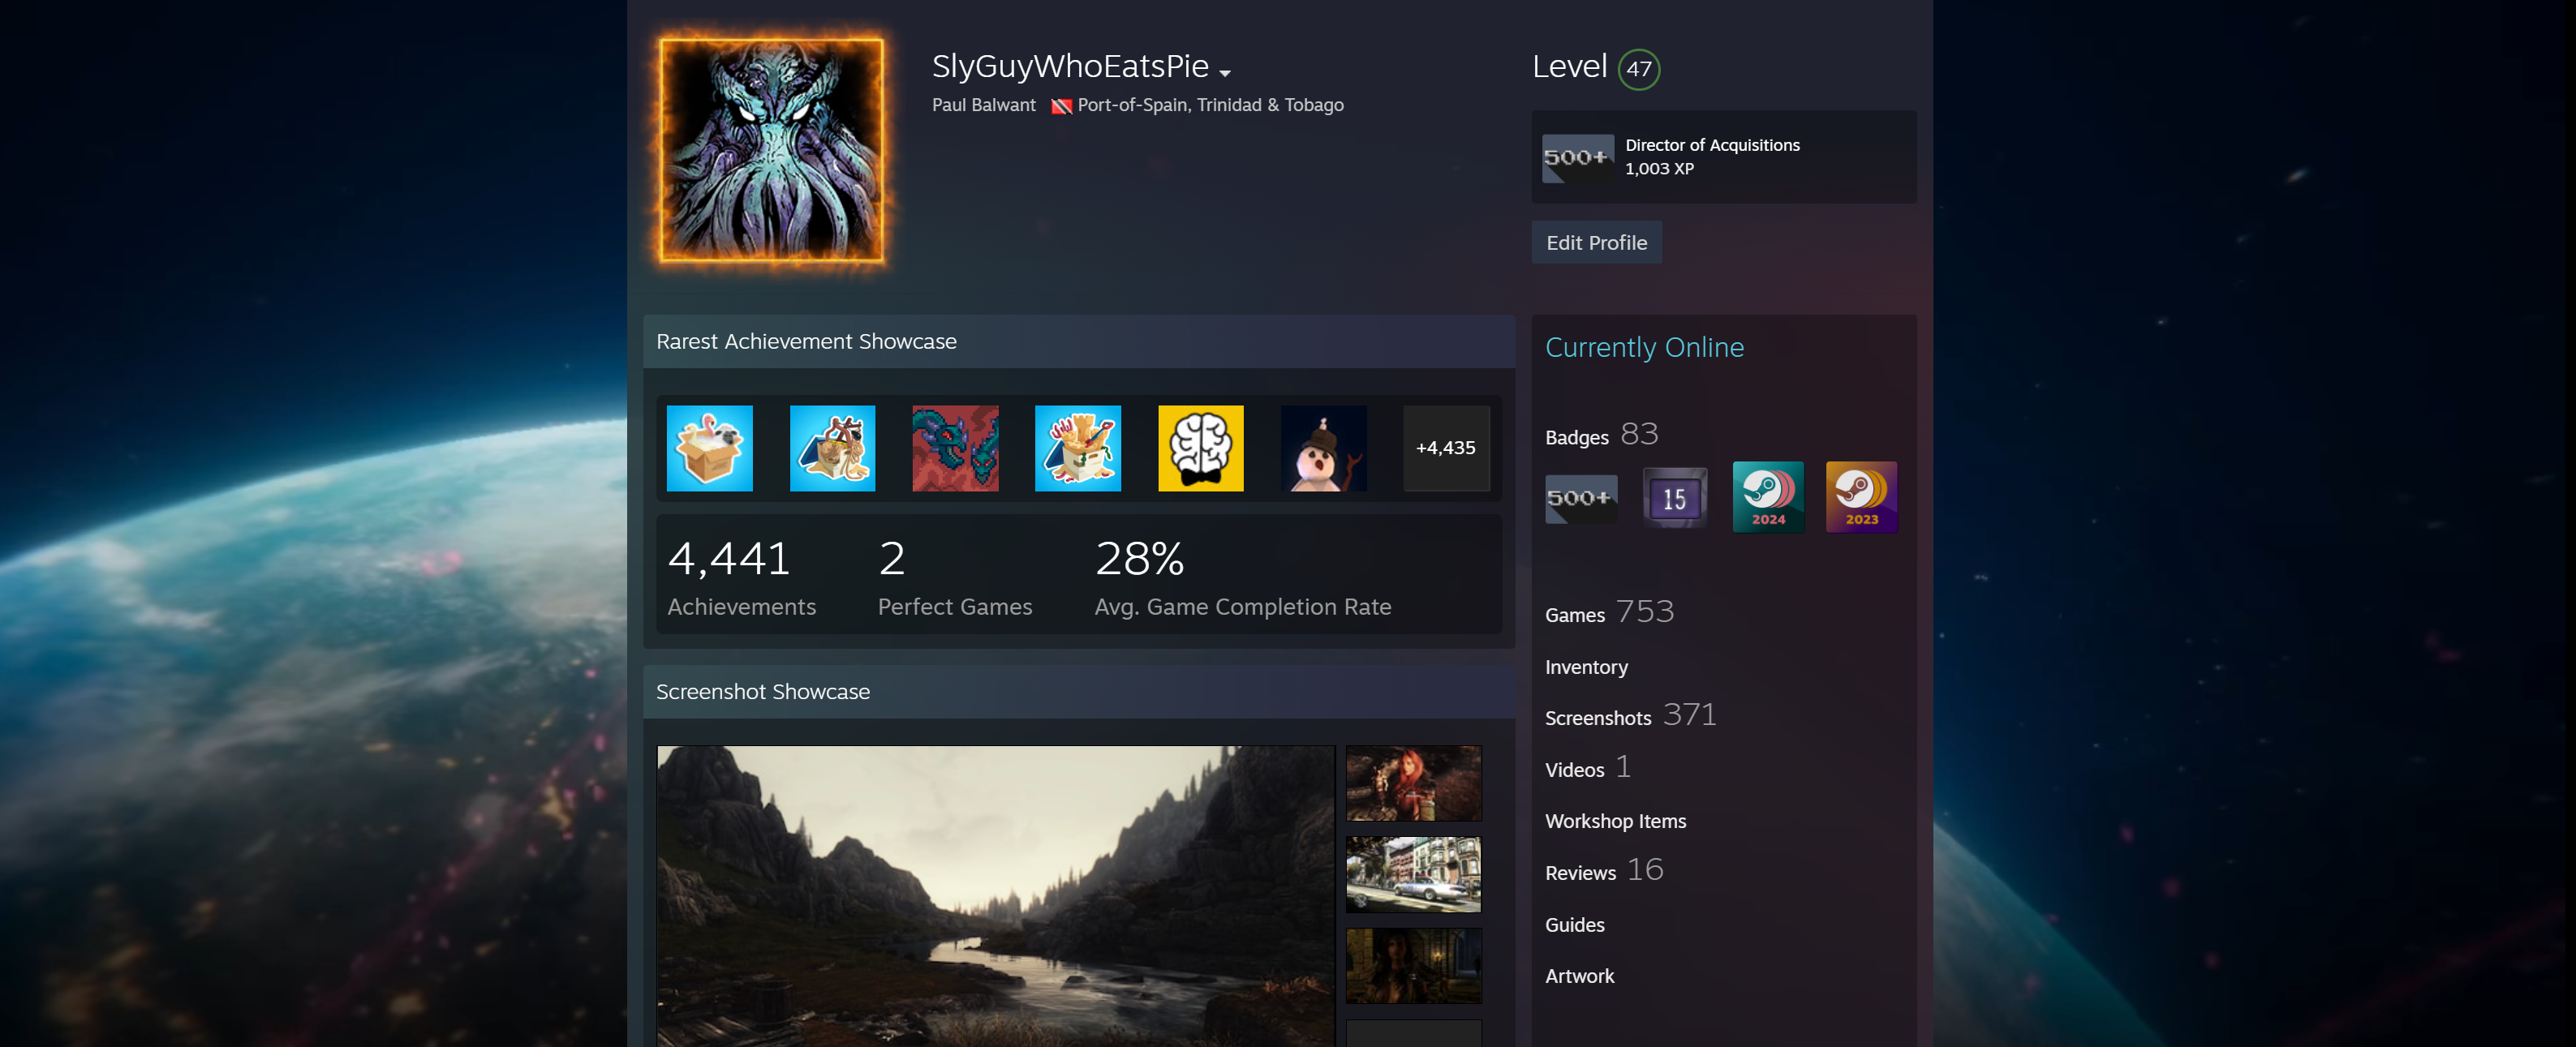Open the Artwork link

(x=1579, y=976)
